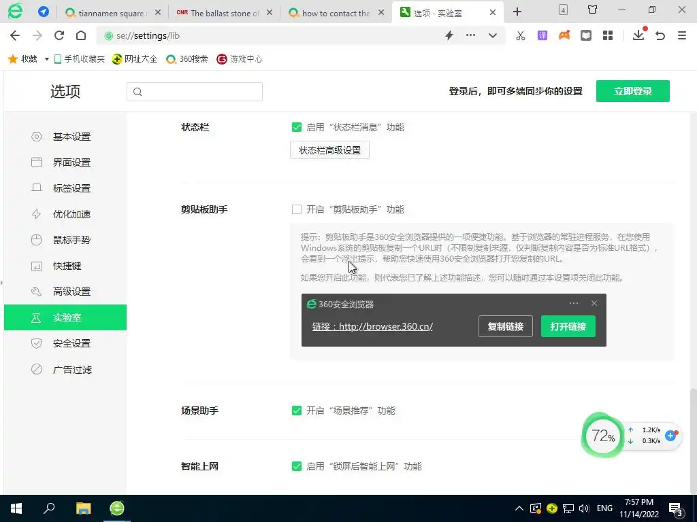Select 鼠标手势 in sidebar

(x=65, y=240)
